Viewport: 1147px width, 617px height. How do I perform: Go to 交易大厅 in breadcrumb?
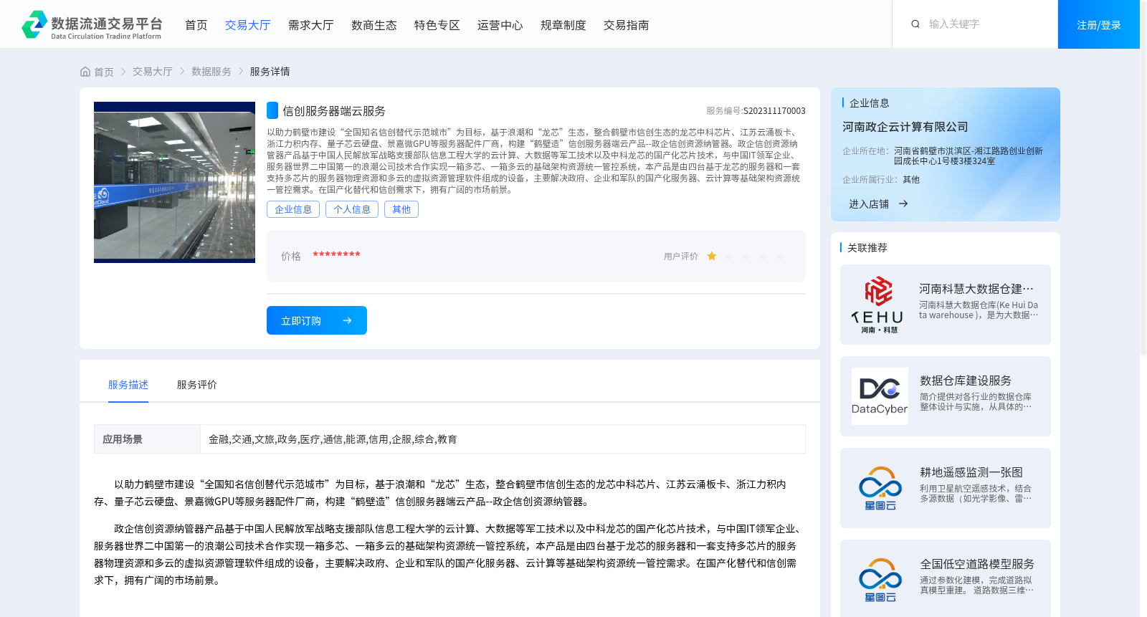click(x=153, y=72)
